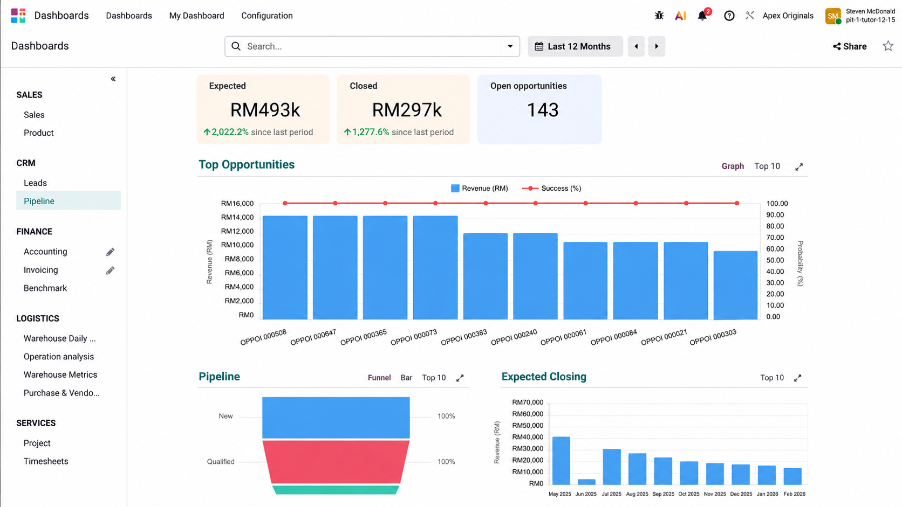Open the help question mark icon

[729, 16]
